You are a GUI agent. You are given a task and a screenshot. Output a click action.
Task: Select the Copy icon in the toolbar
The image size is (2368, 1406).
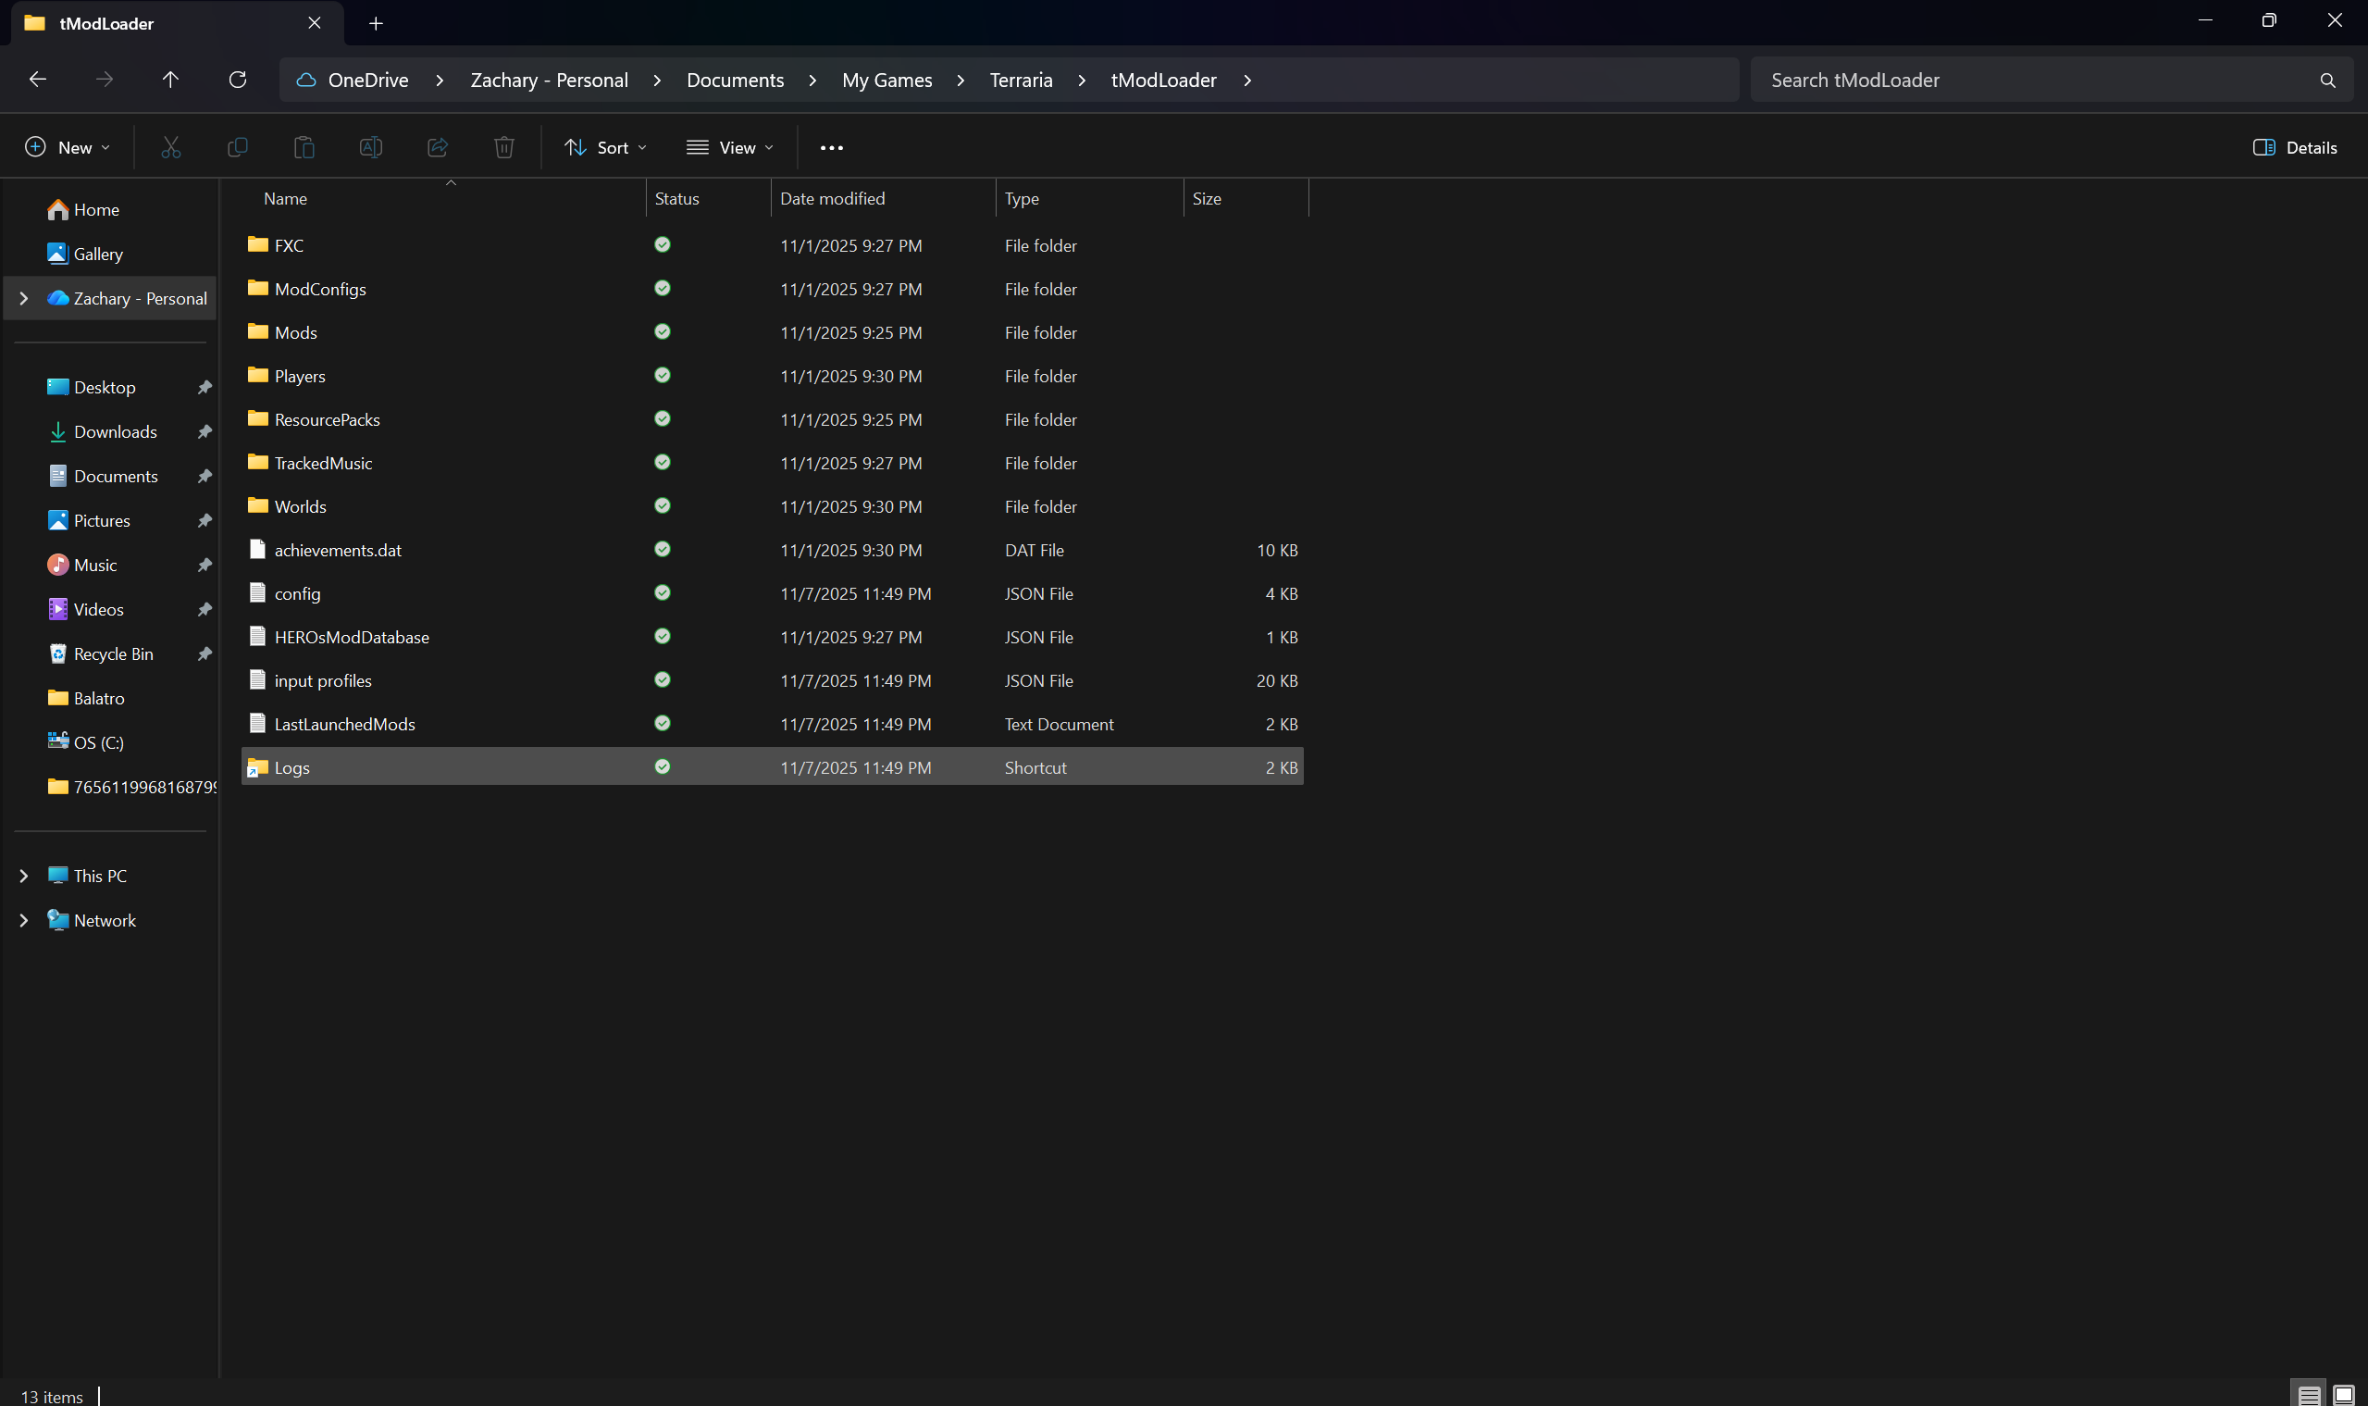click(238, 147)
